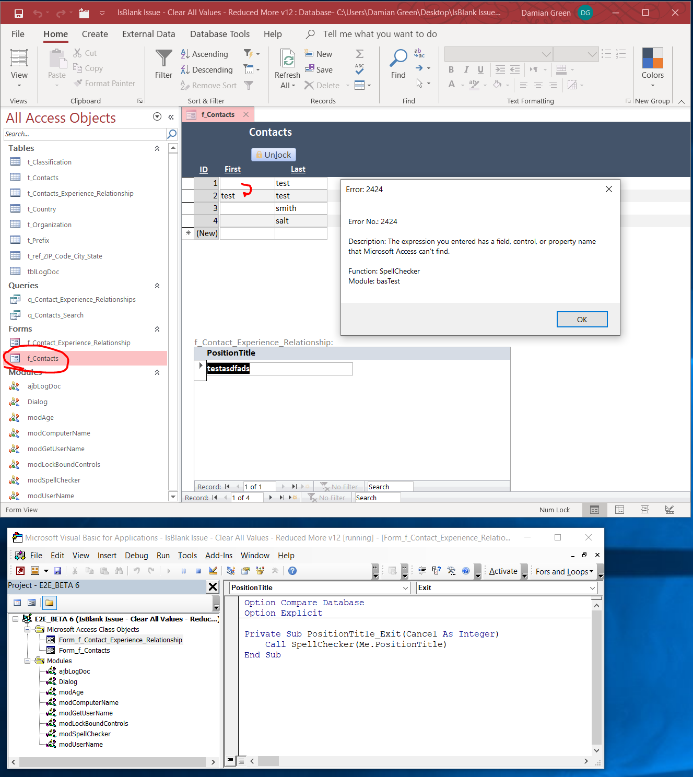693x777 pixels.
Task: Click the Unlock button on Contacts form
Action: tap(274, 155)
